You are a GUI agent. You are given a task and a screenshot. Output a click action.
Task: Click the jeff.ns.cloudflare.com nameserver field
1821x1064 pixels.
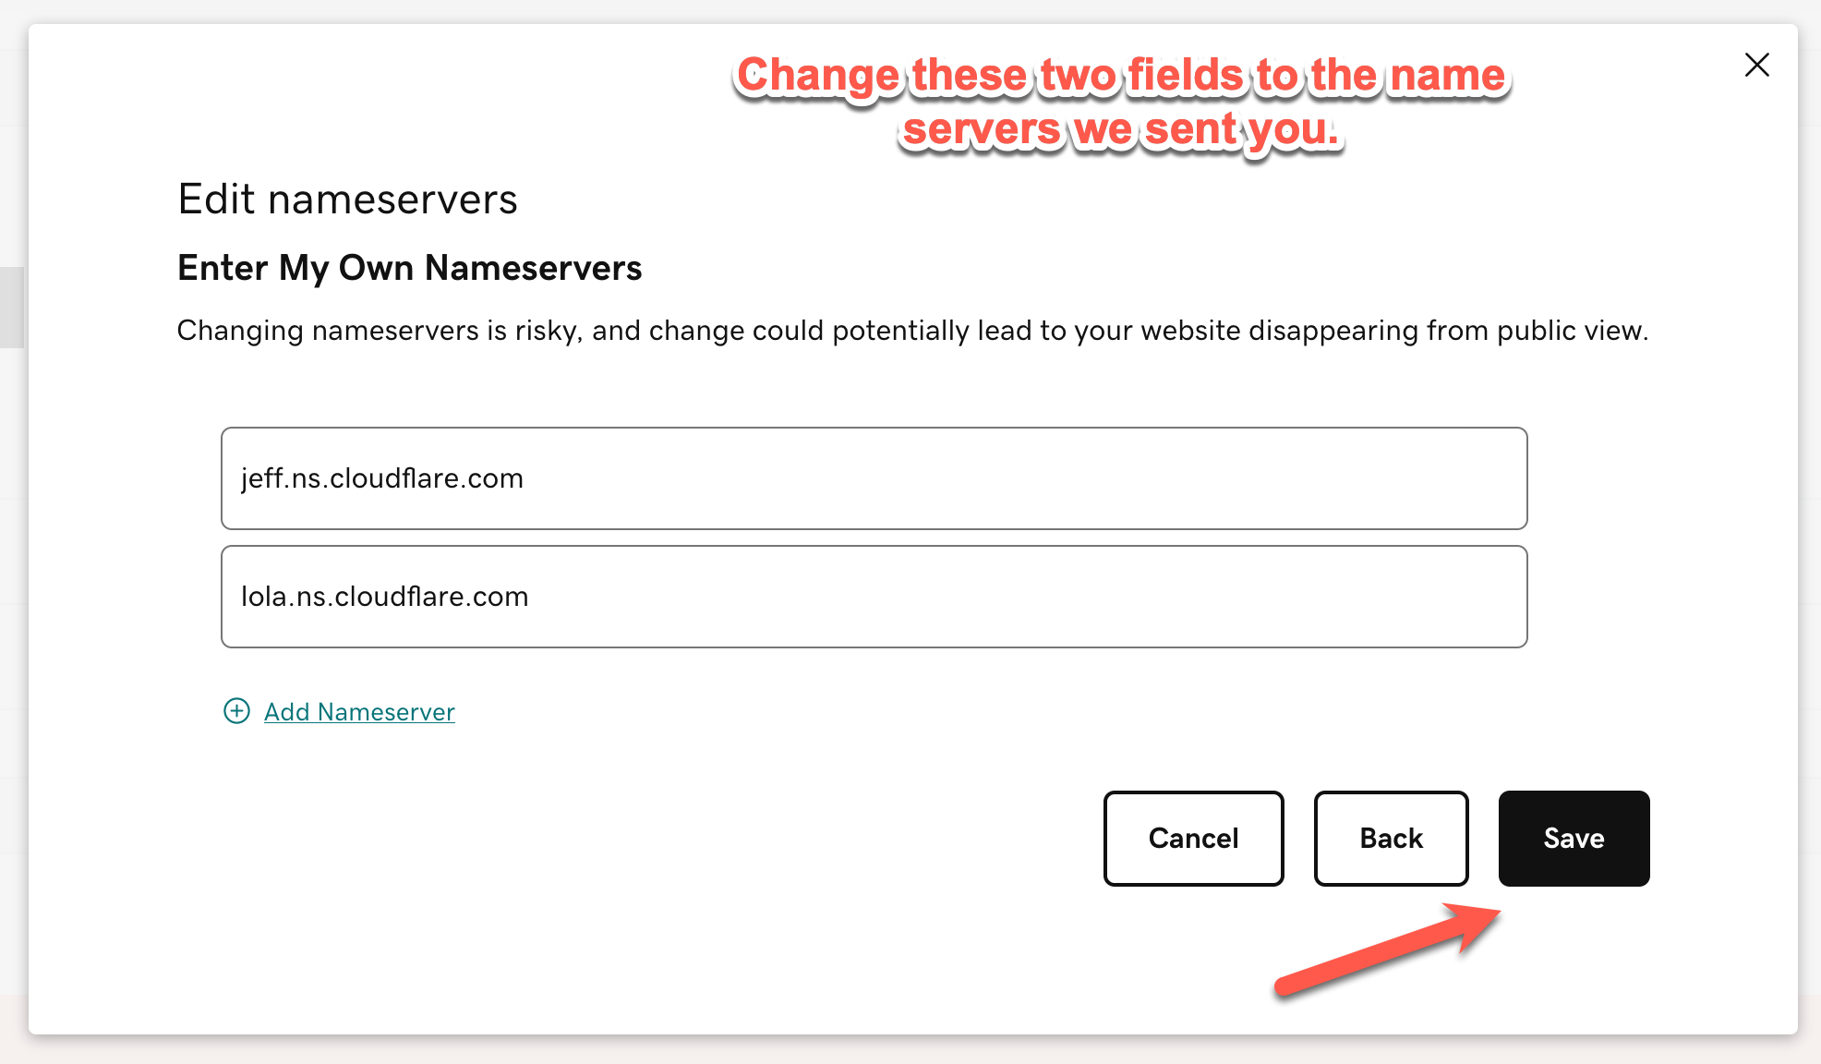874,478
